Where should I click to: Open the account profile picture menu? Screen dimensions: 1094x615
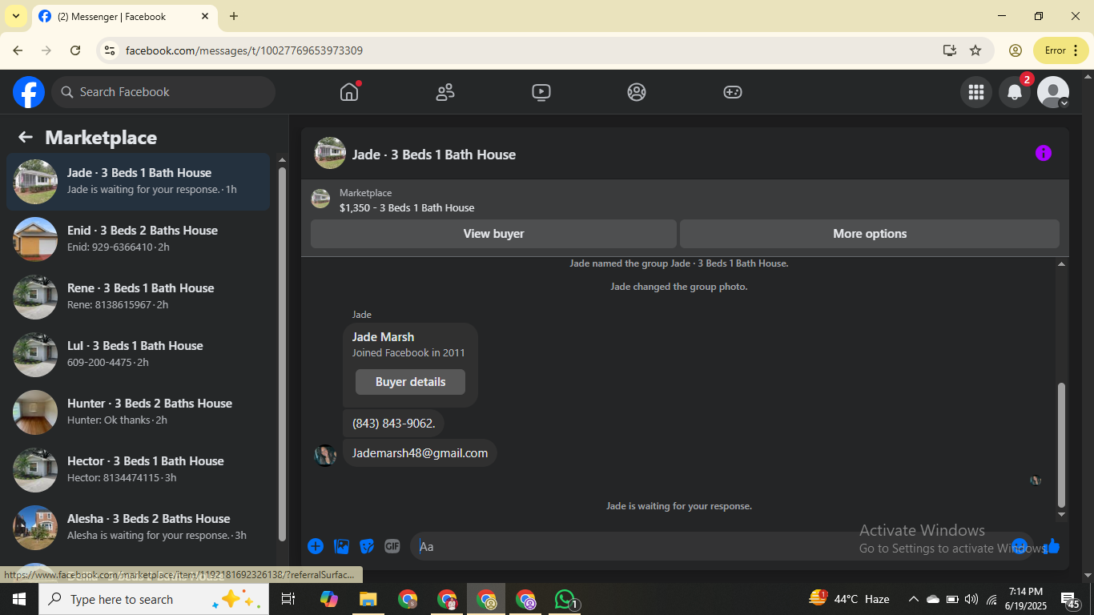tap(1053, 92)
